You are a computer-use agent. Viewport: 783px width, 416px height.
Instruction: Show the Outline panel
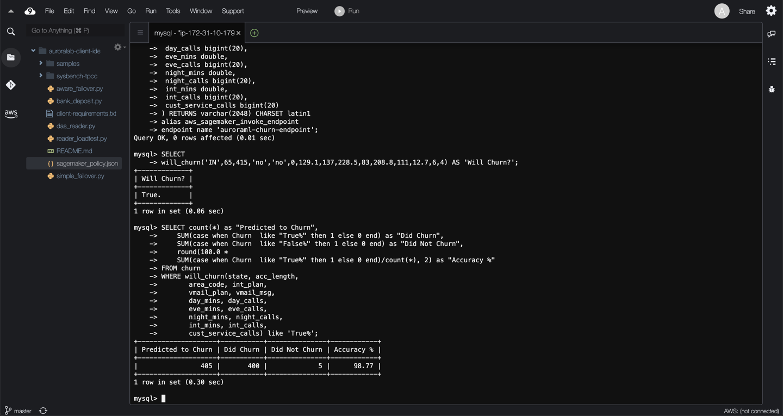[772, 61]
